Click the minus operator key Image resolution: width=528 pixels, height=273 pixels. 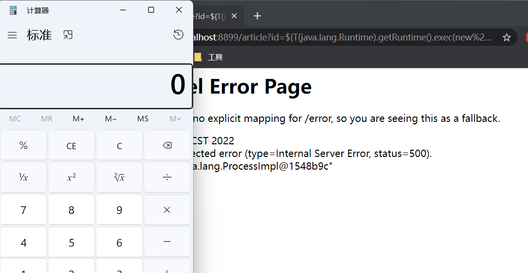pyautogui.click(x=167, y=242)
